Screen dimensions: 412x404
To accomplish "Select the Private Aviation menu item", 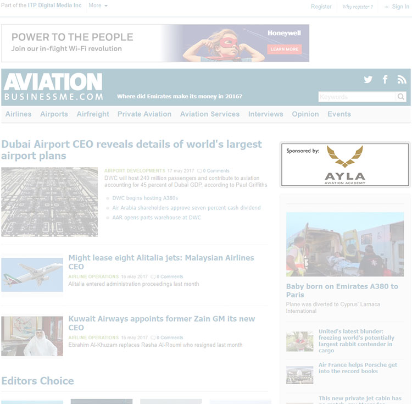I will point(144,114).
